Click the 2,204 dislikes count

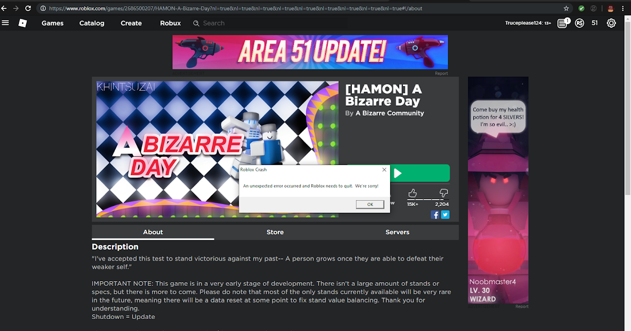pos(442,204)
